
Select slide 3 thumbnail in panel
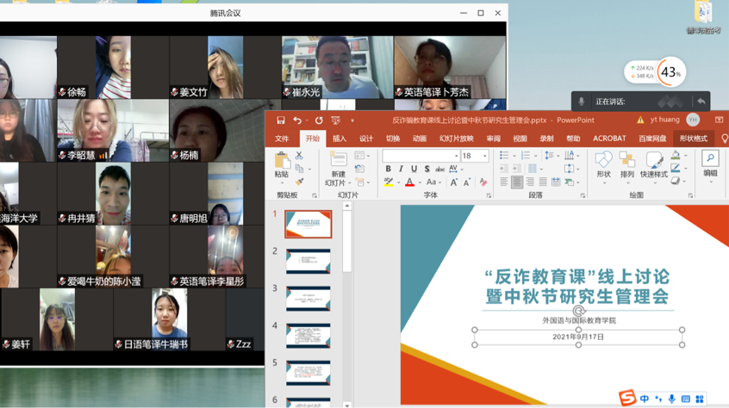tap(308, 298)
